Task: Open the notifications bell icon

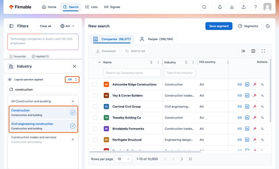Action: 220,7
